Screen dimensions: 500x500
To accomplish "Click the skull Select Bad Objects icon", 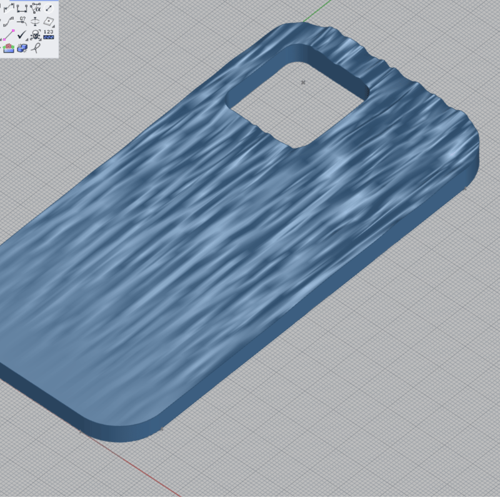I will pos(36,36).
